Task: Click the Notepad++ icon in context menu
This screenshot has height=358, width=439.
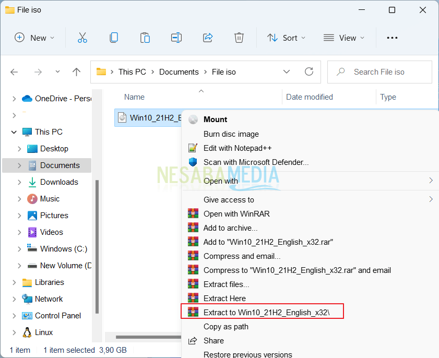Action: click(193, 148)
